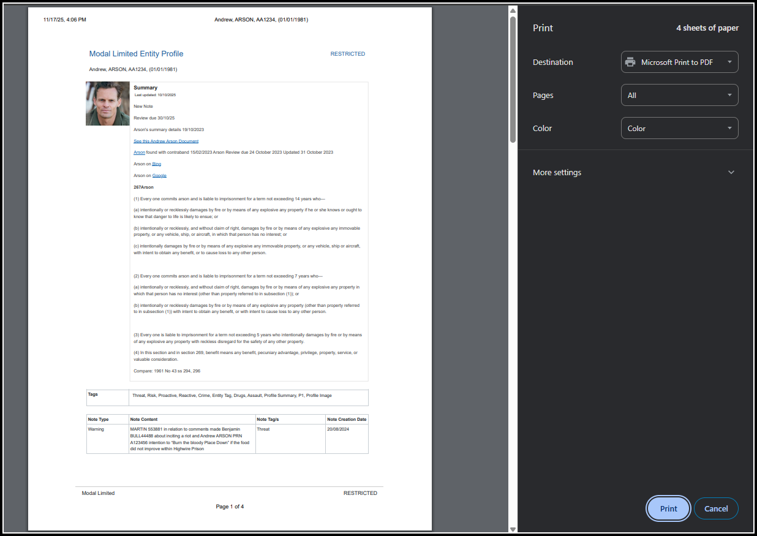Click the printer icon in Destination field
Viewport: 757px width, 536px height.
(630, 62)
